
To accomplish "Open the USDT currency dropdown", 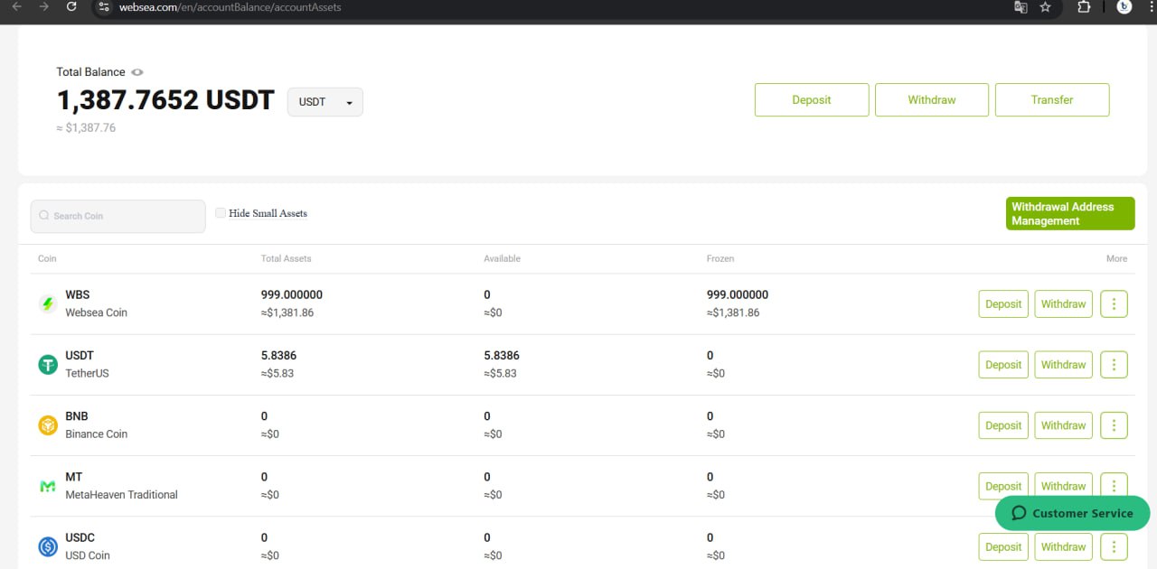I will (325, 102).
